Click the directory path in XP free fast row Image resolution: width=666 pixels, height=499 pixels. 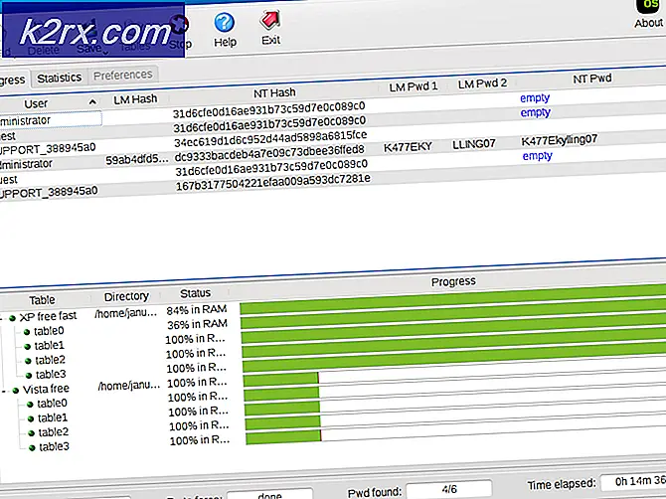[x=125, y=313]
